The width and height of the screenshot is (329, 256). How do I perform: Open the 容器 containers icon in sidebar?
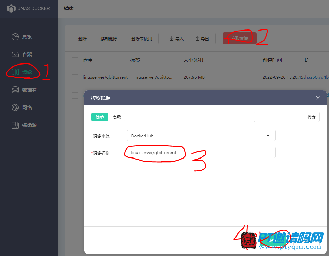(15, 54)
